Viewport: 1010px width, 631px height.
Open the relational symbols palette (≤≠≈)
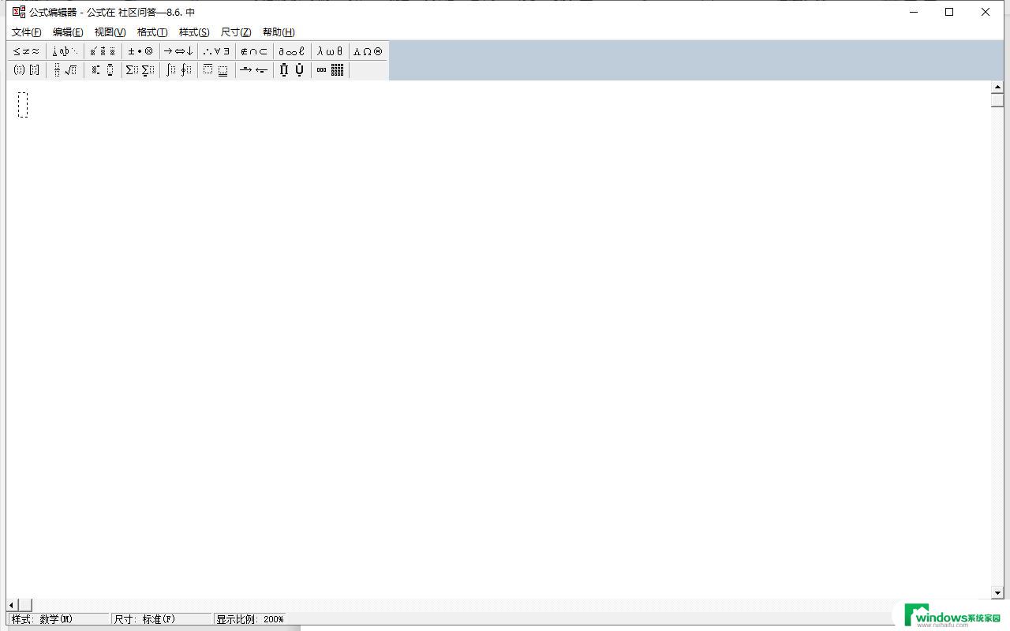[26, 51]
